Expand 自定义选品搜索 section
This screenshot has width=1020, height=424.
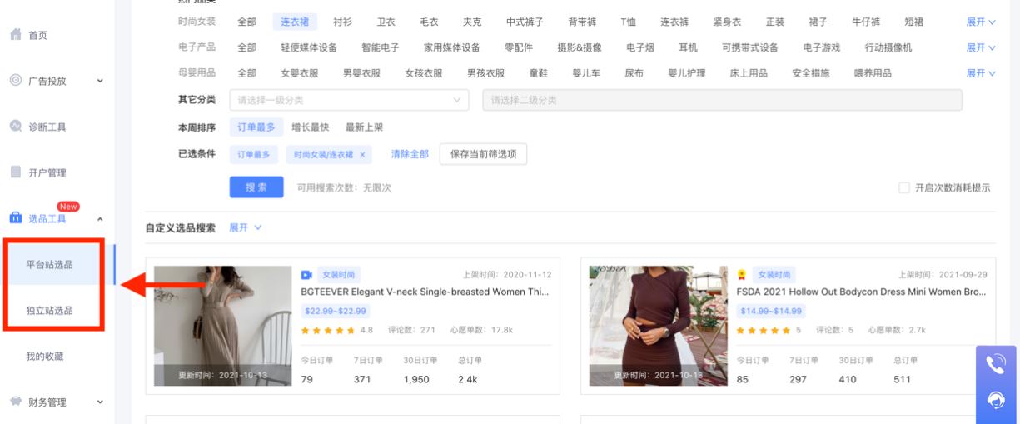[246, 227]
